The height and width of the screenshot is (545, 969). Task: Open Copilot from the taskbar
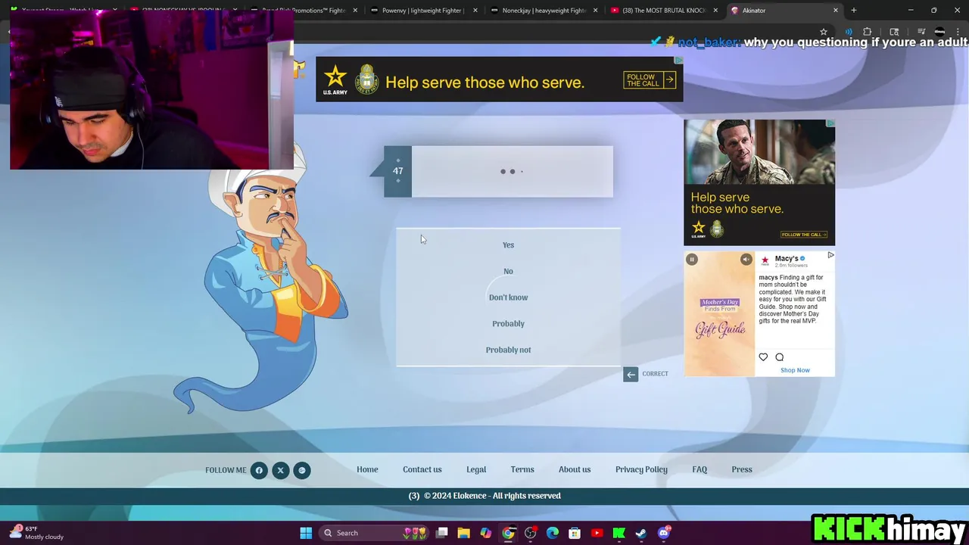coord(486,533)
